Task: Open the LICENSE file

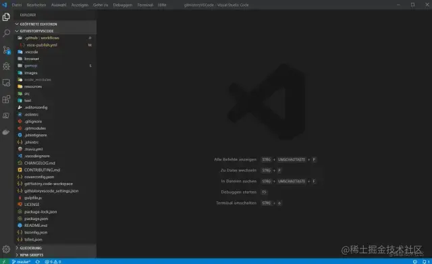Action: click(55, 205)
